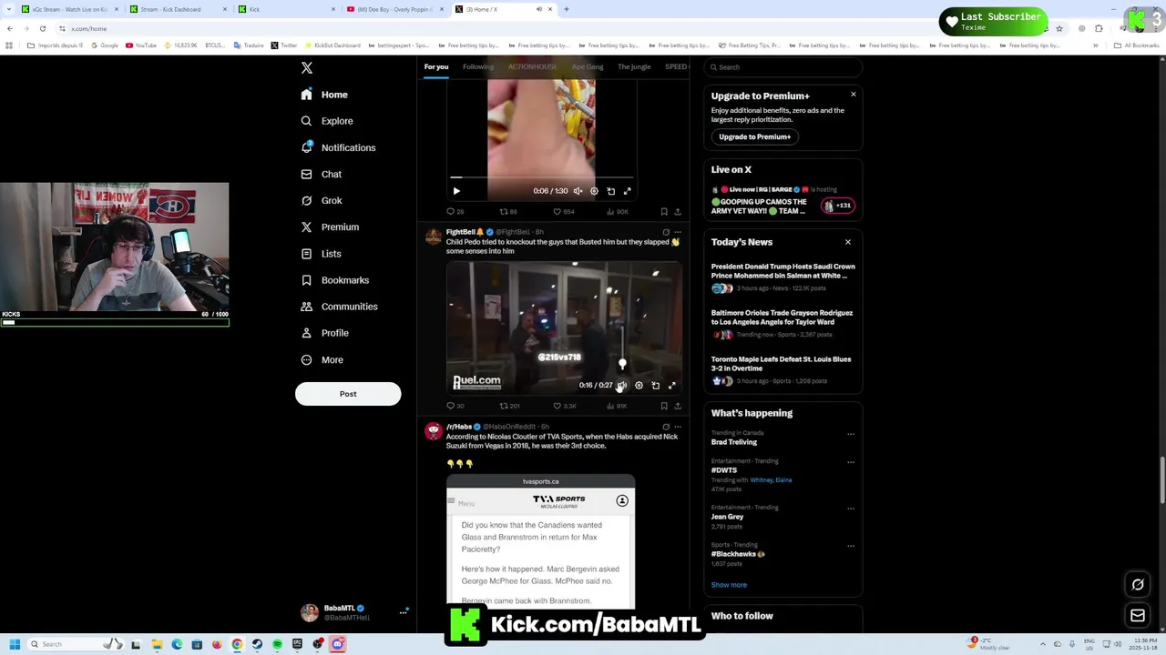
Task: Open options for #DWTS trend
Action: coord(851,462)
